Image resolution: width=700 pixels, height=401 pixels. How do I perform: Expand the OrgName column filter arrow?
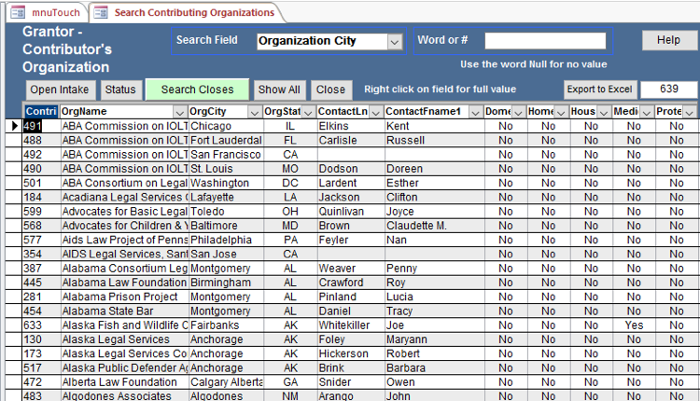click(x=179, y=111)
